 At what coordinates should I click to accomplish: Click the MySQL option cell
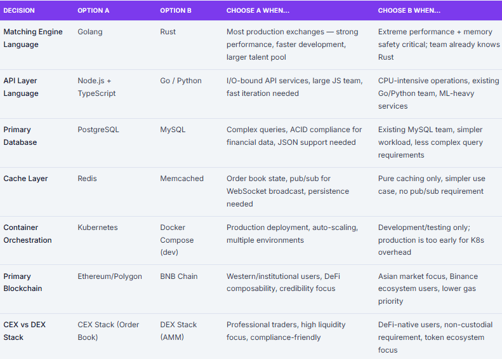tap(173, 130)
